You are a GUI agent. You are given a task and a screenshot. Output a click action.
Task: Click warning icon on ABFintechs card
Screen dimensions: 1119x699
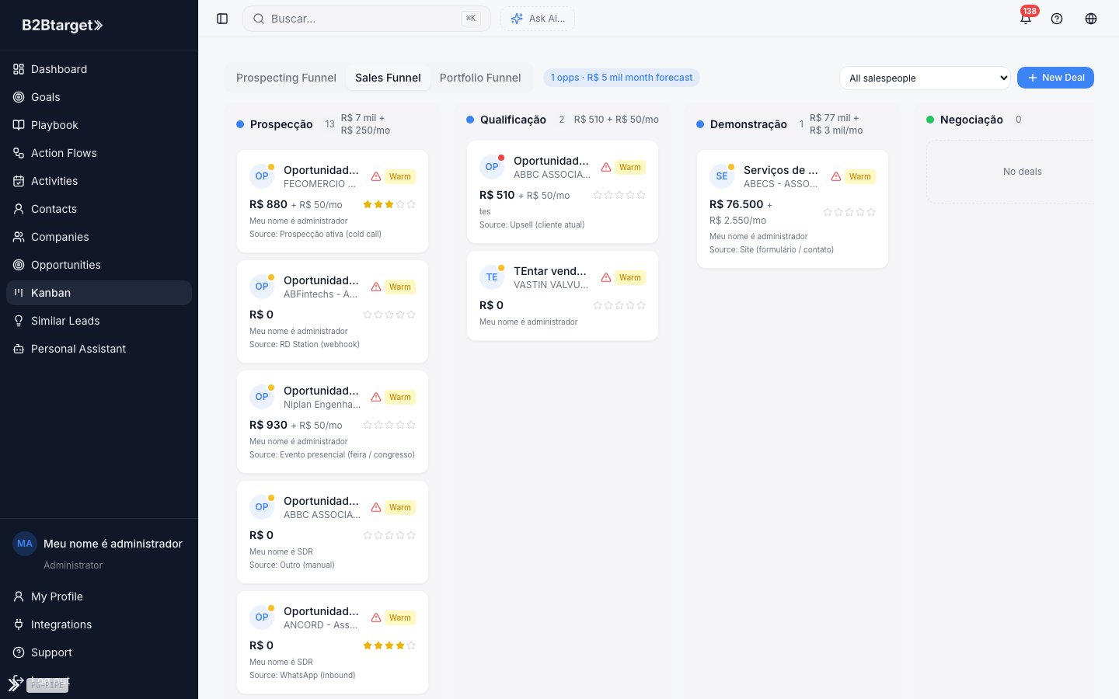pos(376,287)
